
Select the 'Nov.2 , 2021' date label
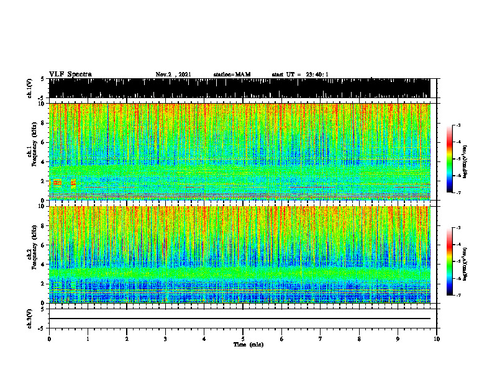point(173,75)
